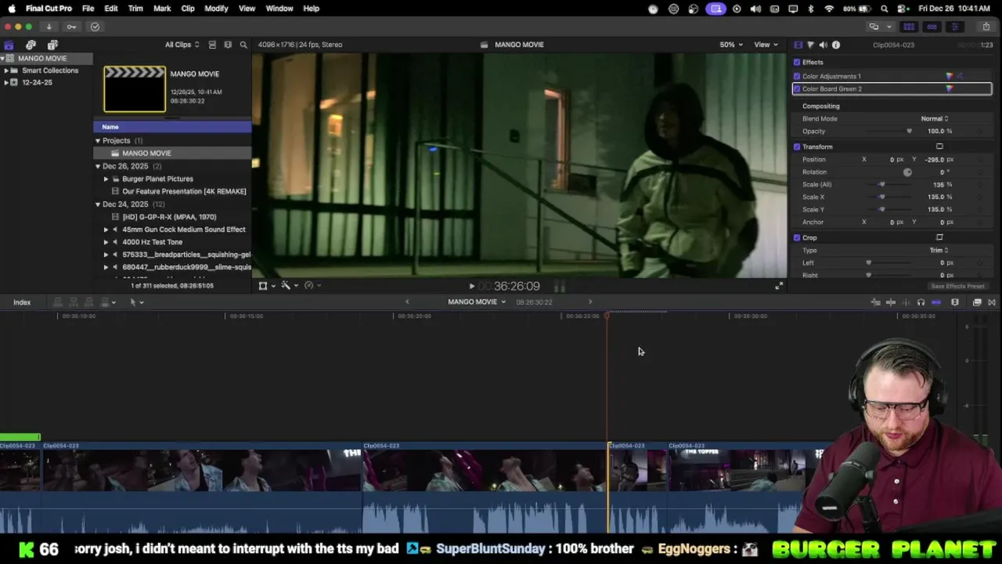
Task: Open the viewer View options dropdown
Action: (x=765, y=45)
